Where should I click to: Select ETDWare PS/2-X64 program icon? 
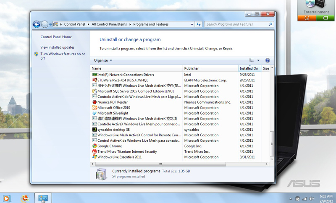pyautogui.click(x=94, y=80)
